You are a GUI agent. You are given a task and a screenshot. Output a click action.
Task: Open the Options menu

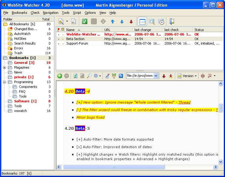point(90,13)
